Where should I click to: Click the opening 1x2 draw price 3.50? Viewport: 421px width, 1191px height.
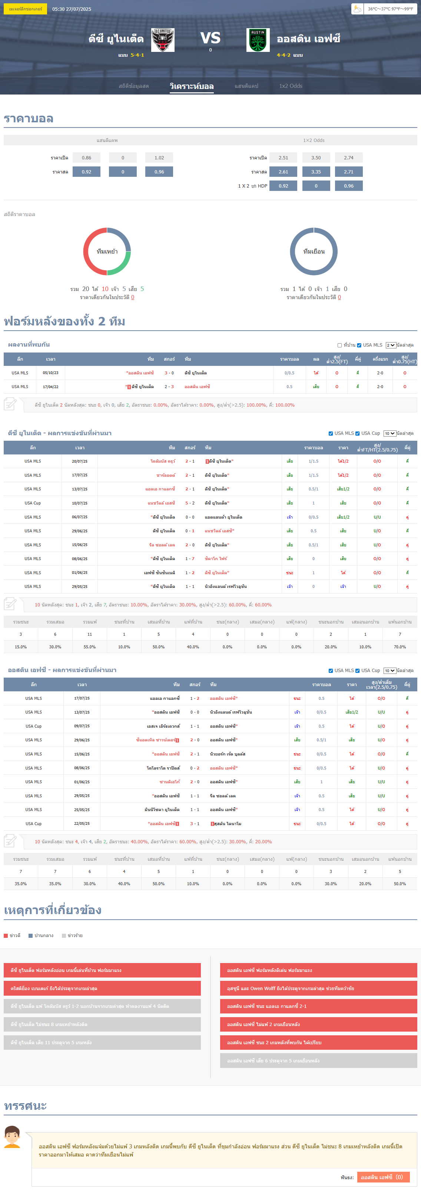pos(316,158)
